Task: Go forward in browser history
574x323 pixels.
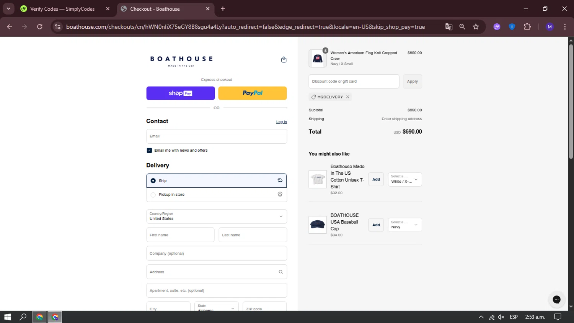Action: (24, 27)
